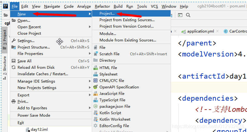Click the OpenAPI Specification icon
The height and width of the screenshot is (132, 247).
point(95,87)
